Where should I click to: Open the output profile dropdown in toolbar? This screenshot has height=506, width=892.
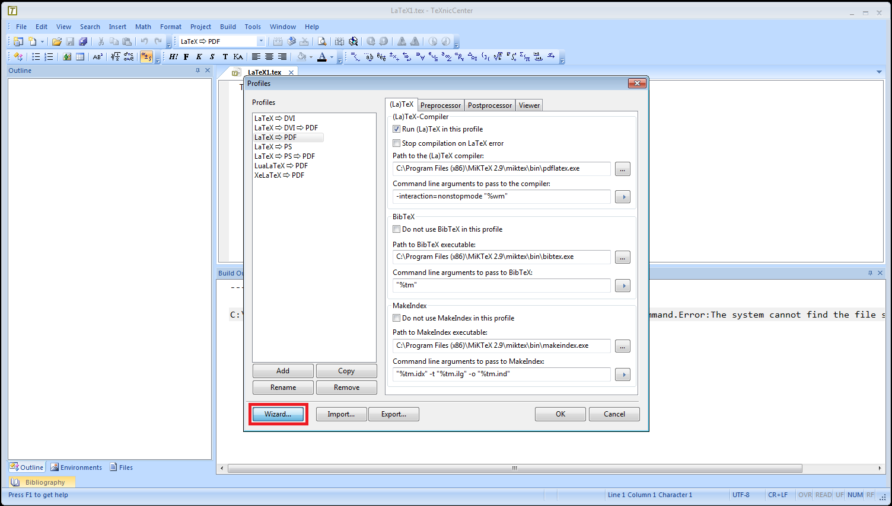(260, 41)
